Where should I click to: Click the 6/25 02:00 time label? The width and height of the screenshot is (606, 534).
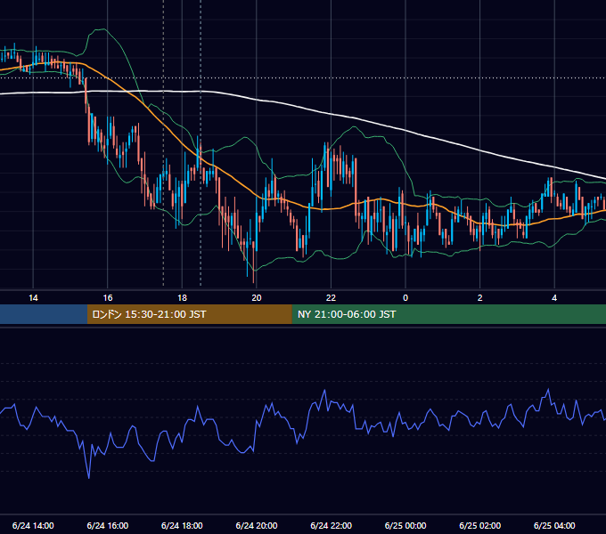pyautogui.click(x=479, y=525)
